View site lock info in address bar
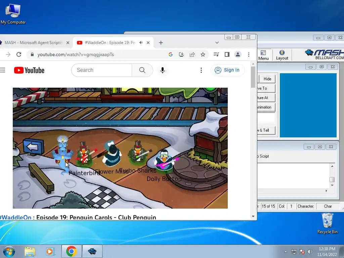 click(32, 54)
